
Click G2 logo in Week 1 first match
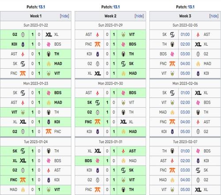pyautogui.click(x=23, y=35)
